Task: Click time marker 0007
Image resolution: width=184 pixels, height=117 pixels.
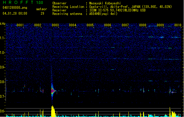Action: 125,25
